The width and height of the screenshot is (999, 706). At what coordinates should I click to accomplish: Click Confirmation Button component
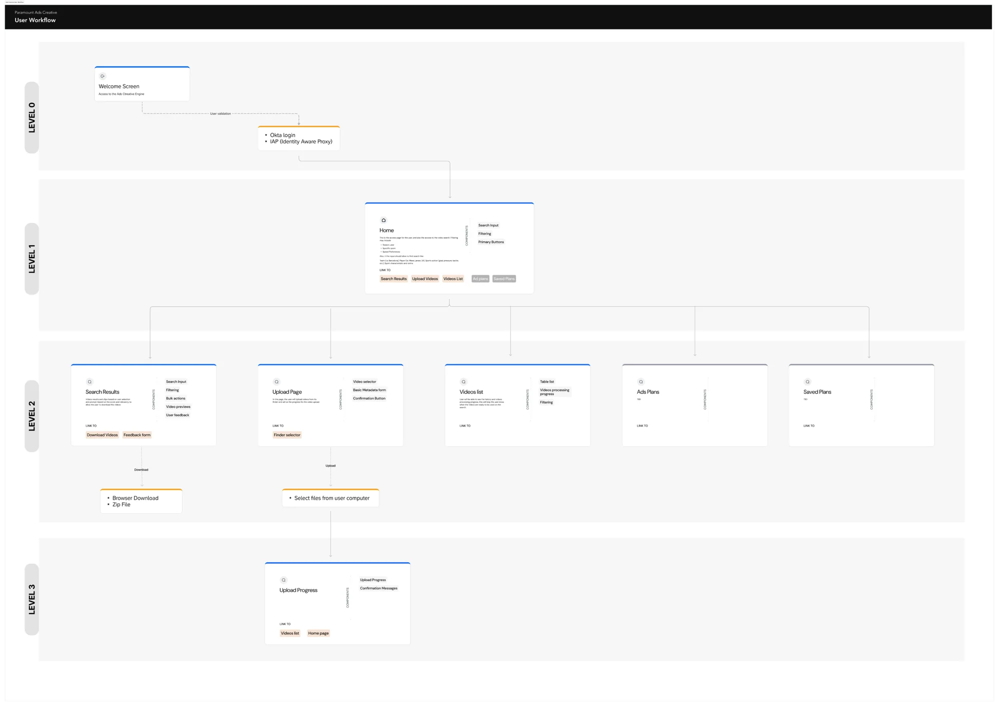pos(369,398)
